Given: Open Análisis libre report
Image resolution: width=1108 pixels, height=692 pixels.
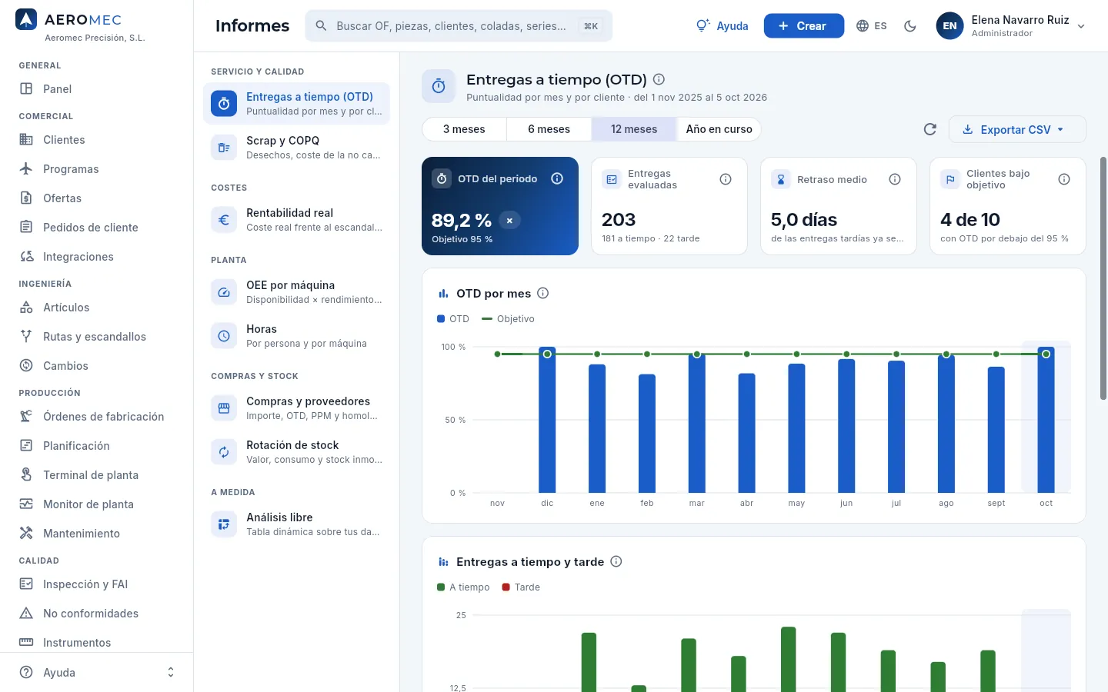Looking at the screenshot, I should (x=296, y=524).
